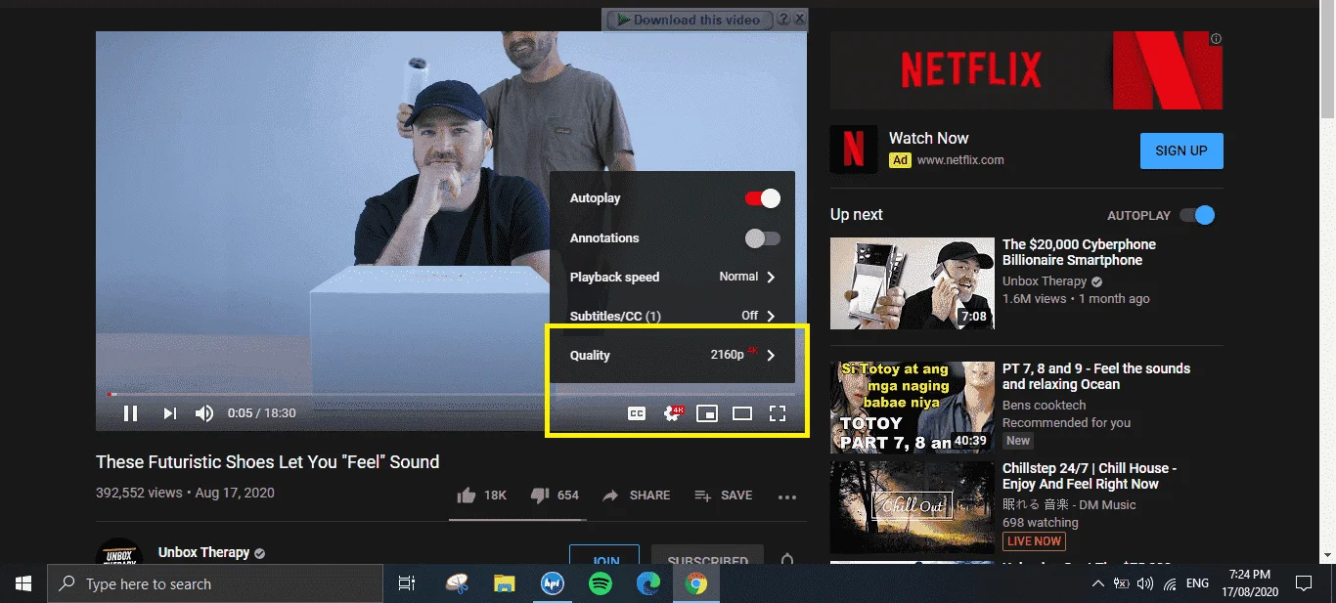The height and width of the screenshot is (603, 1336).
Task: Open the www.netflix.com ad link
Action: click(x=960, y=160)
